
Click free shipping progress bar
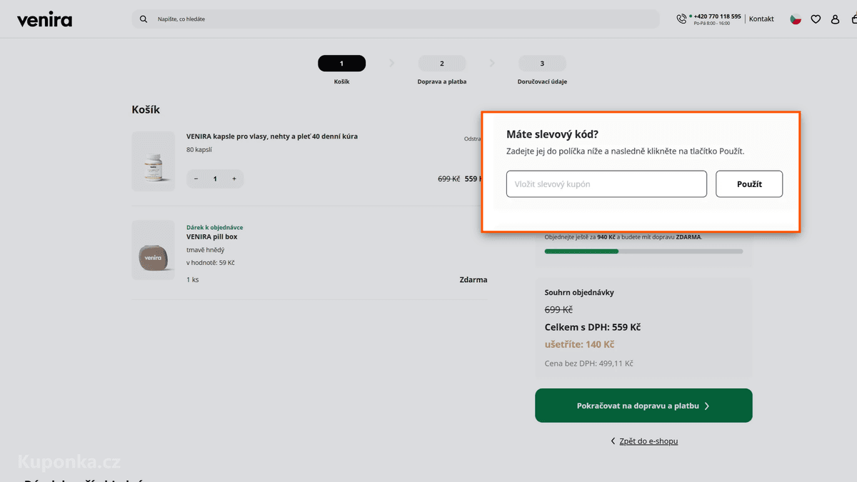point(643,251)
